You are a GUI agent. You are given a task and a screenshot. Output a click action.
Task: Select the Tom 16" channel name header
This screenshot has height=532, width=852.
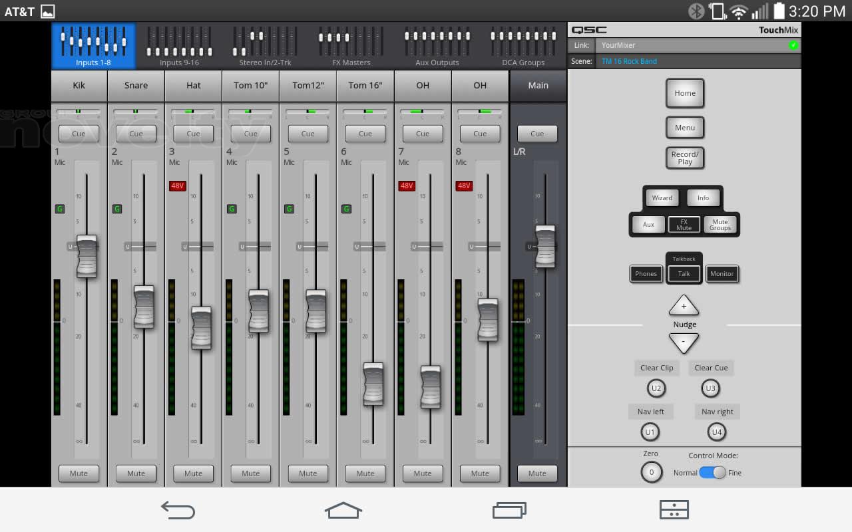pos(365,85)
